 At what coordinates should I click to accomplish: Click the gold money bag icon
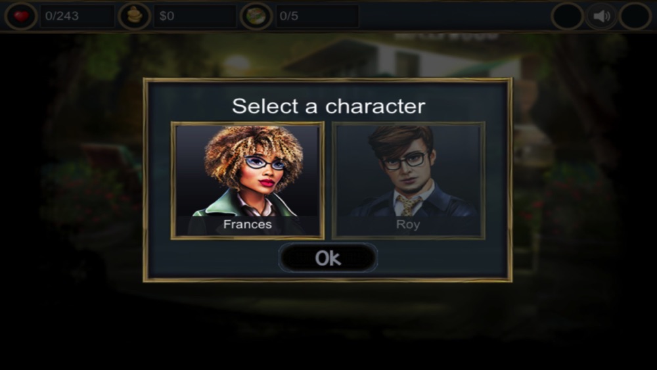[x=135, y=16]
